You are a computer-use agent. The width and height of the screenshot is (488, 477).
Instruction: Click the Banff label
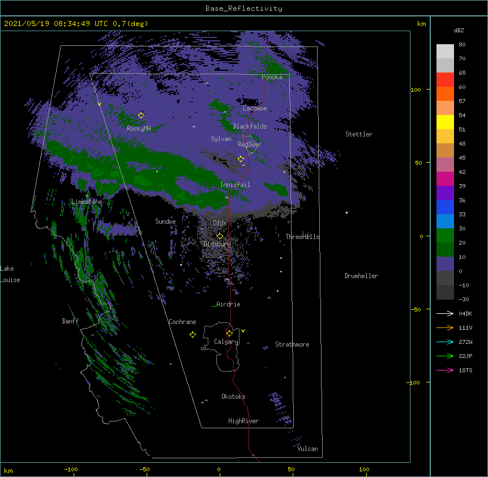tap(70, 321)
